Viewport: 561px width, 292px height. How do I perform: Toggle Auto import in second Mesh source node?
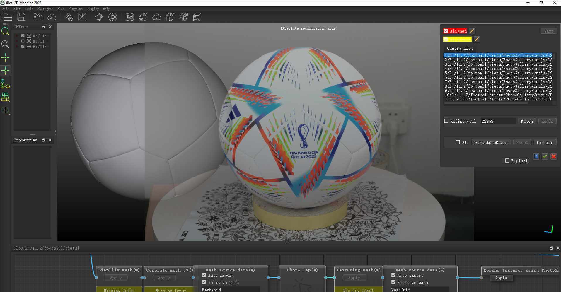tap(393, 275)
